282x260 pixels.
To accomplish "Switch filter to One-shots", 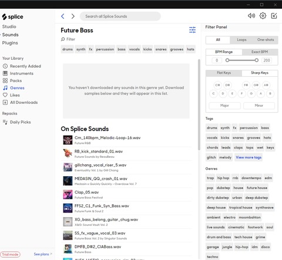I will tap(266, 40).
